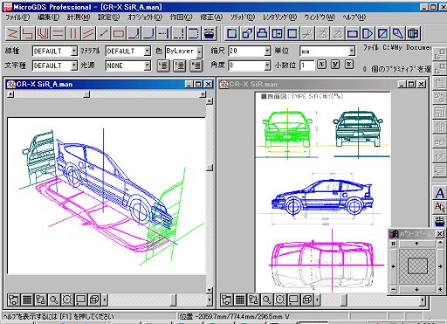Click grid icon in CR-X SiR_A.man window

click(x=27, y=300)
